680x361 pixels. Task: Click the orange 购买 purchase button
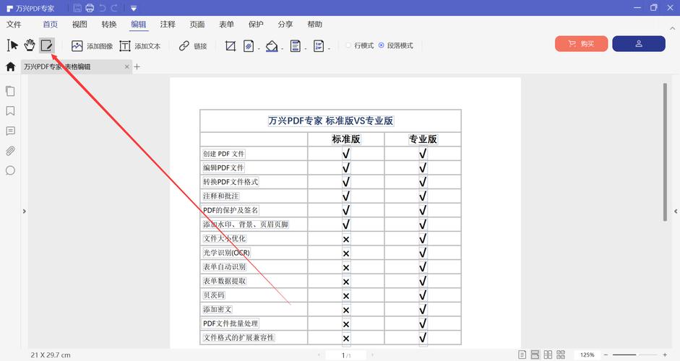click(581, 44)
